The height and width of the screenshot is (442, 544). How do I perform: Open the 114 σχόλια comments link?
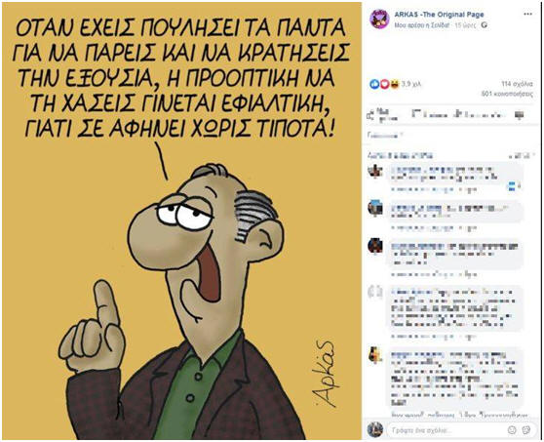tap(517, 84)
